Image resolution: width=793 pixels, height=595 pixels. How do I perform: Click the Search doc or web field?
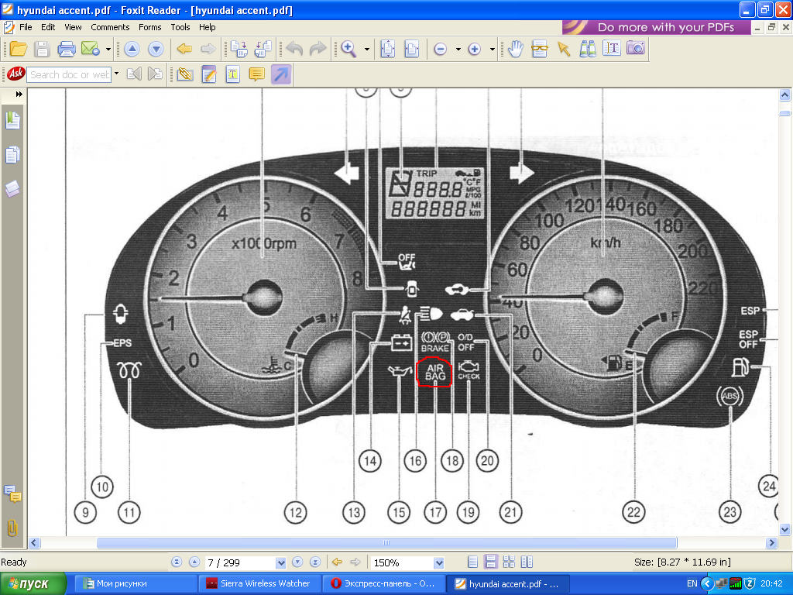click(x=70, y=74)
